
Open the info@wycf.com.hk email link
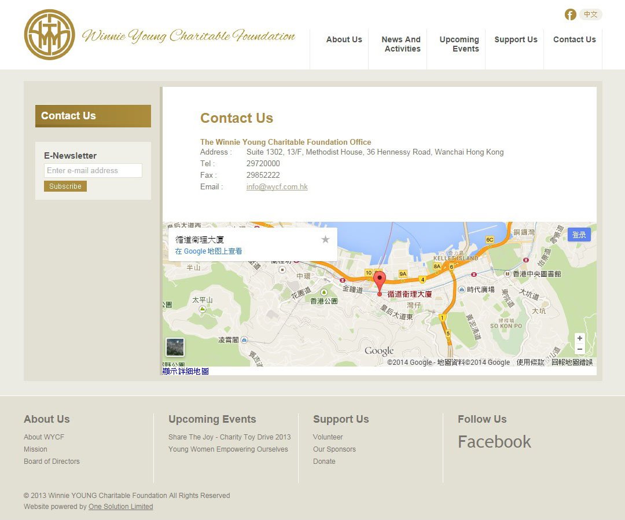(277, 186)
